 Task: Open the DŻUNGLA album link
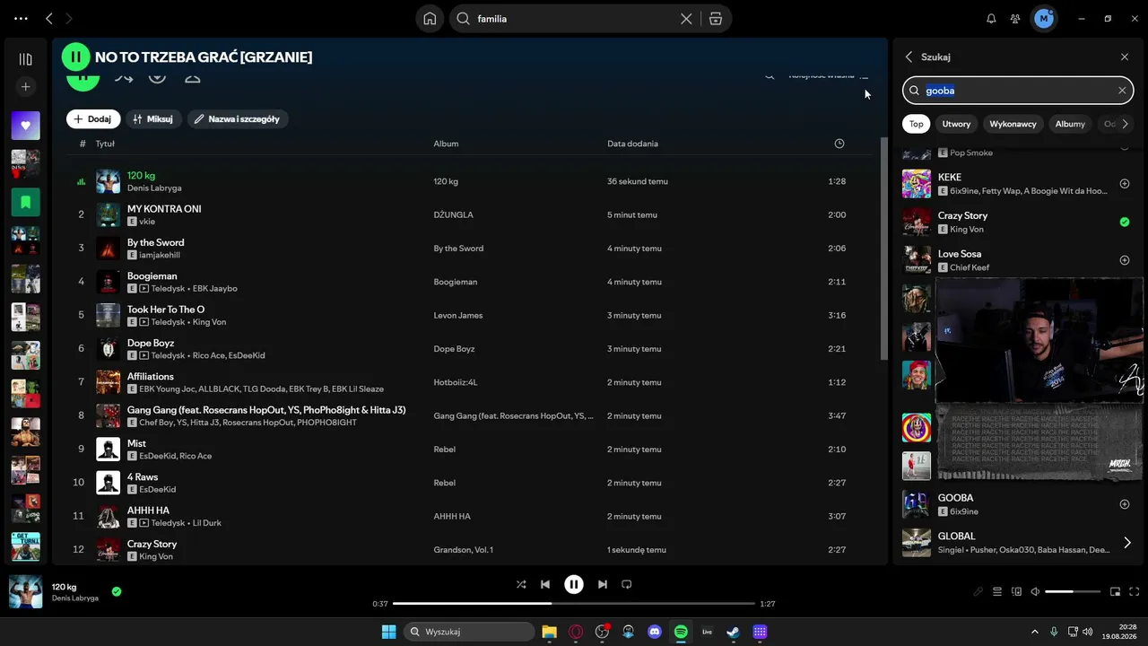[453, 215]
